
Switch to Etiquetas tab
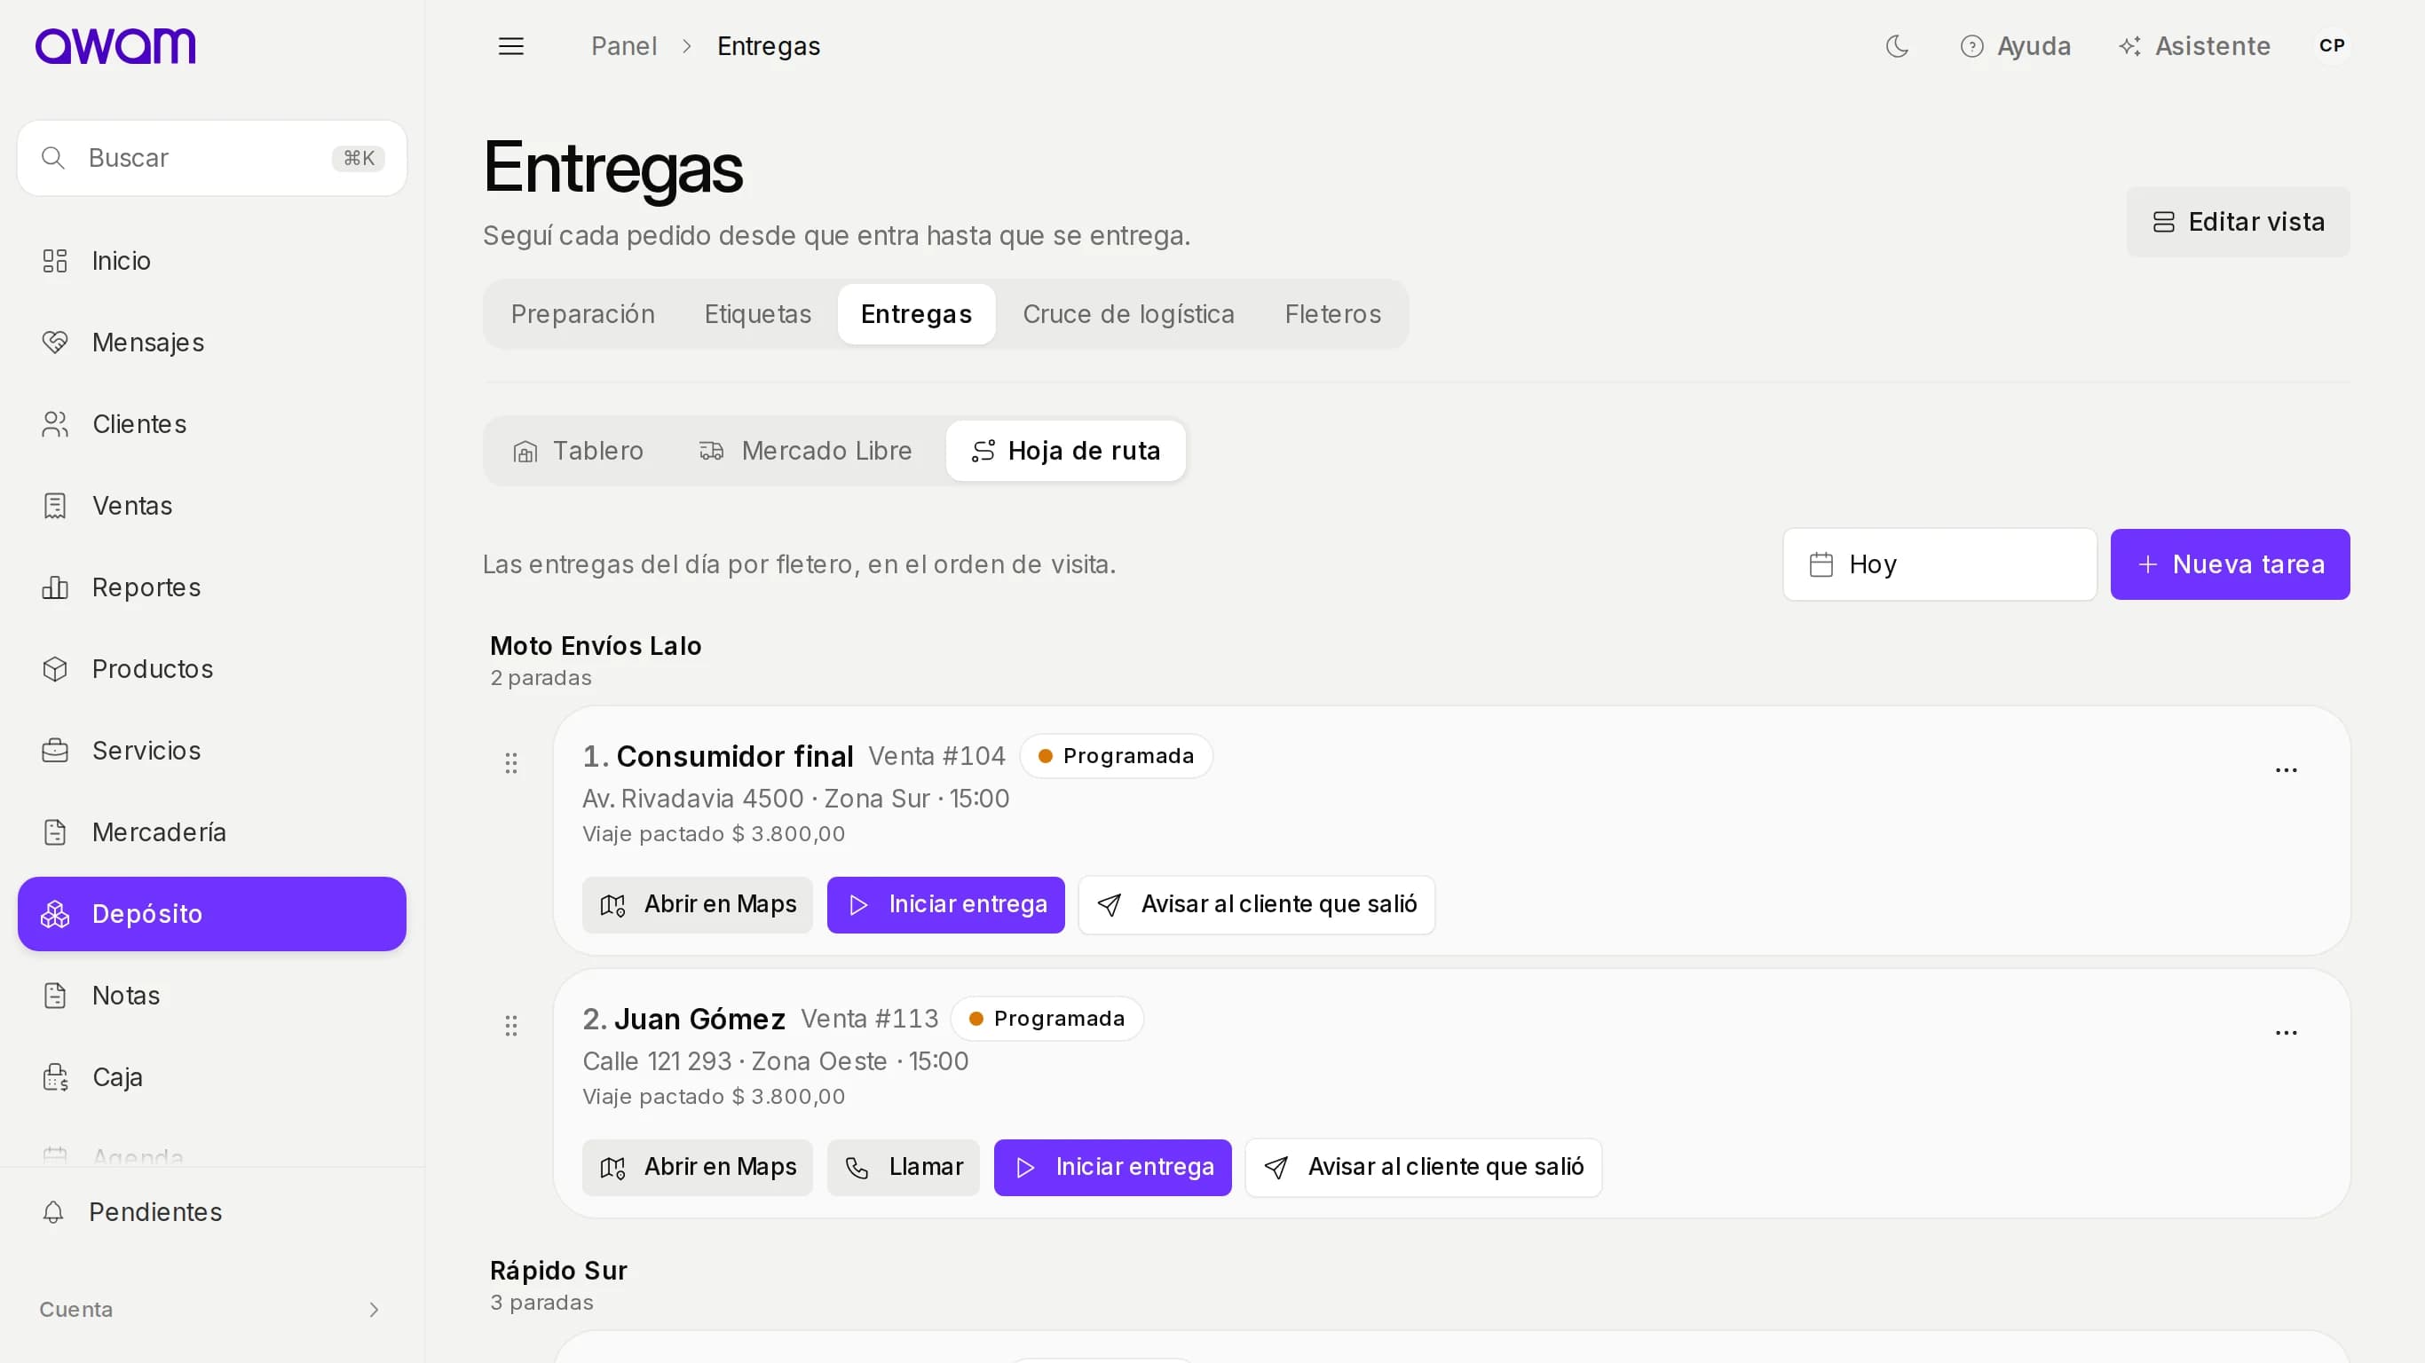click(x=758, y=314)
